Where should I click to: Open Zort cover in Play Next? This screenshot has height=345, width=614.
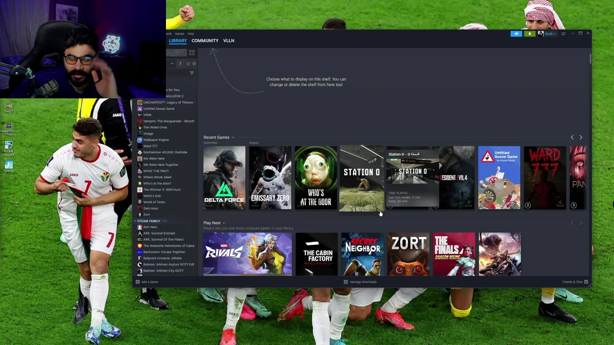[408, 254]
